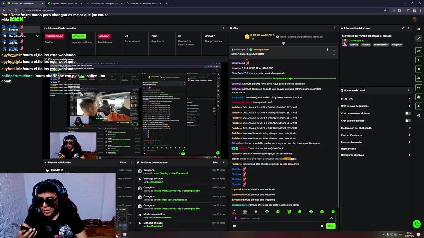Open the note icon in right sidebar
424x238 pixels.
[419, 69]
